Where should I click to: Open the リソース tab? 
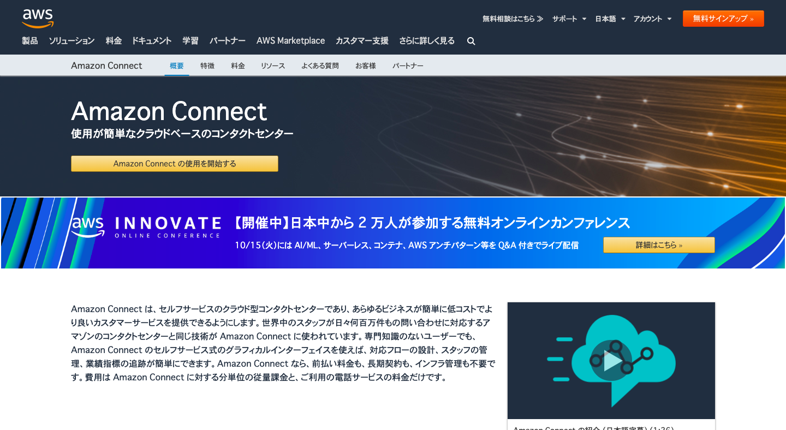click(x=273, y=65)
